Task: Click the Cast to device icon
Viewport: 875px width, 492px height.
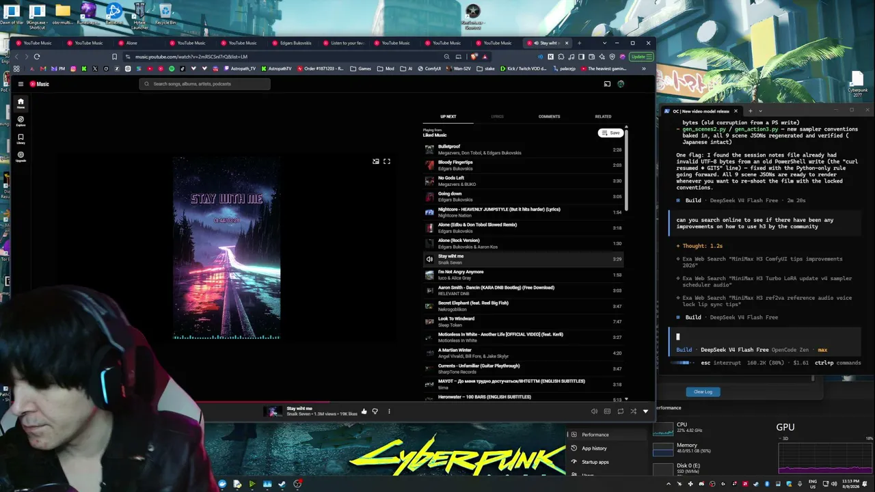Action: (x=607, y=84)
